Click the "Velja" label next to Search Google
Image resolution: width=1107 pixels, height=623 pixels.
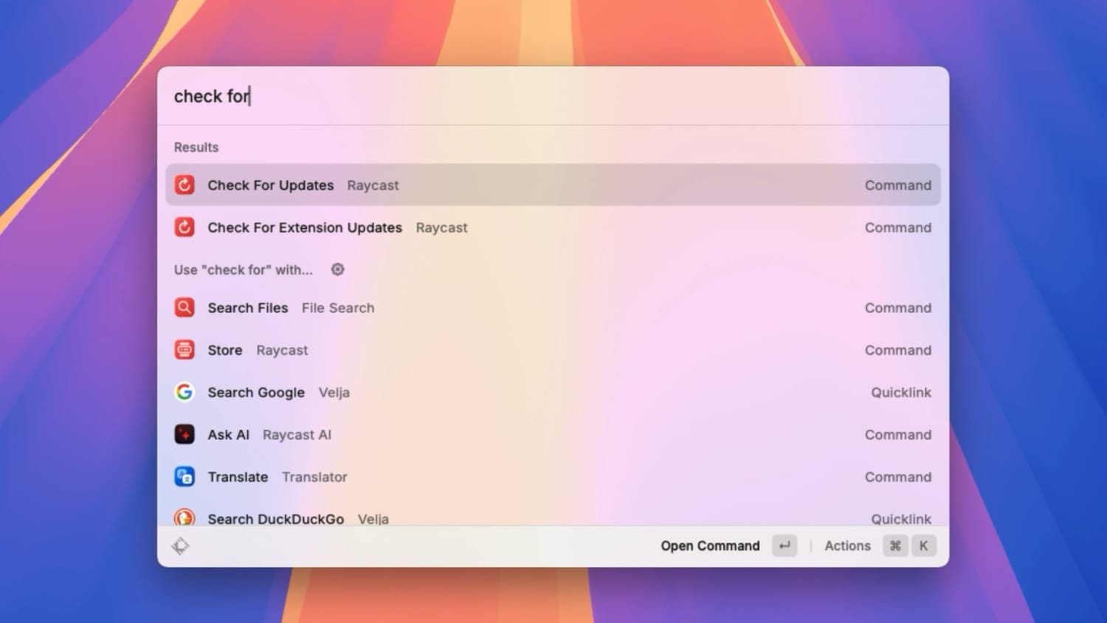click(334, 393)
